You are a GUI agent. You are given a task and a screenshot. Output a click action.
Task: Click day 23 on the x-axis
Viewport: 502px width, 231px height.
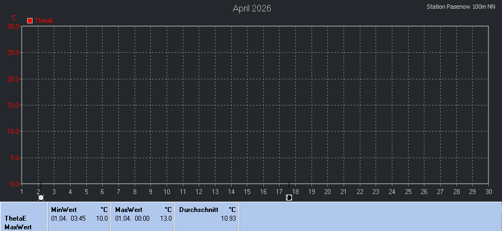pos(376,191)
